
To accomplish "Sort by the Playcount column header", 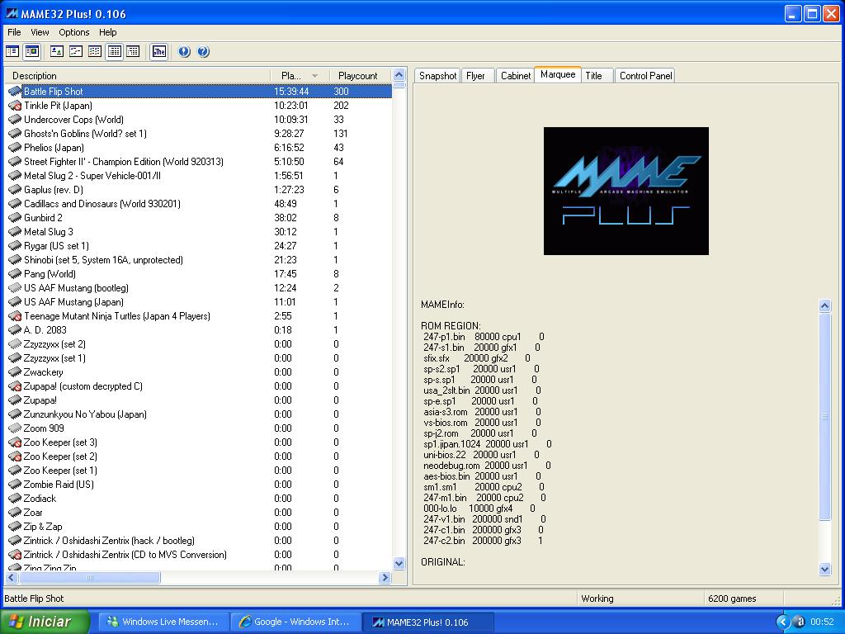I will pyautogui.click(x=357, y=76).
